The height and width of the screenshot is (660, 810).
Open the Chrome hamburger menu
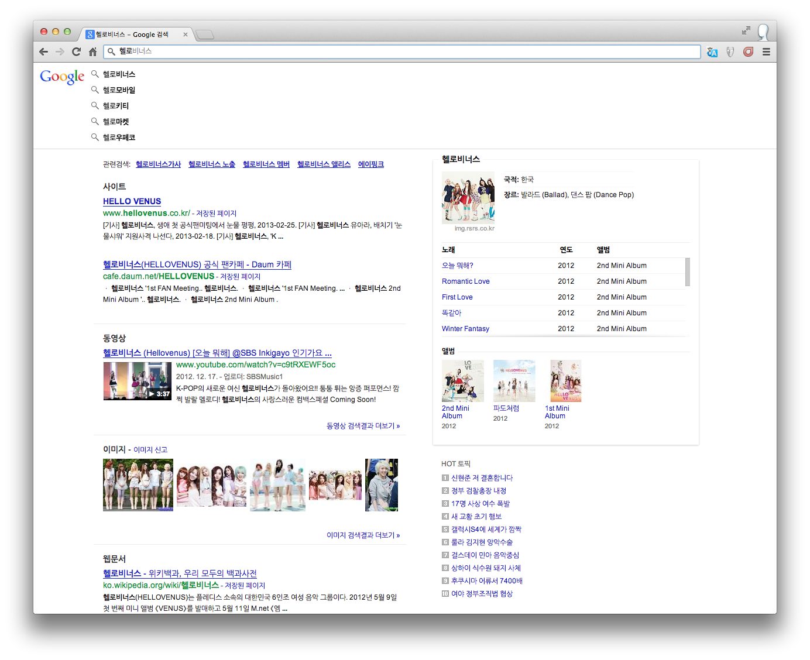[766, 51]
